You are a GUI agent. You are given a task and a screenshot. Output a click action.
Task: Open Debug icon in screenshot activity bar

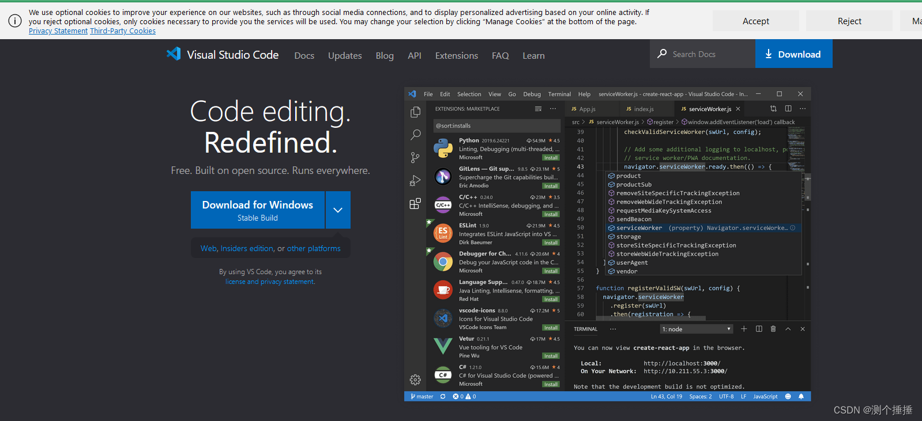coord(415,180)
